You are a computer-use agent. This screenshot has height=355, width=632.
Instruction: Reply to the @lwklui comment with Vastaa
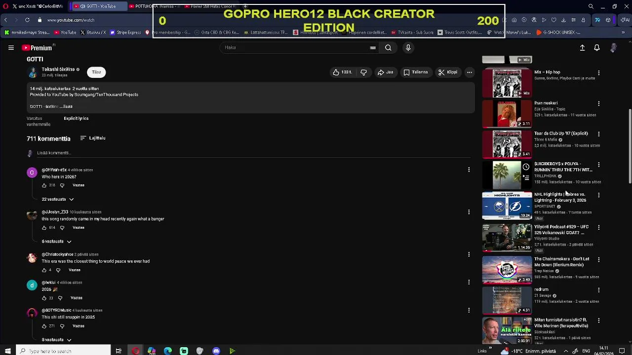coord(77,298)
